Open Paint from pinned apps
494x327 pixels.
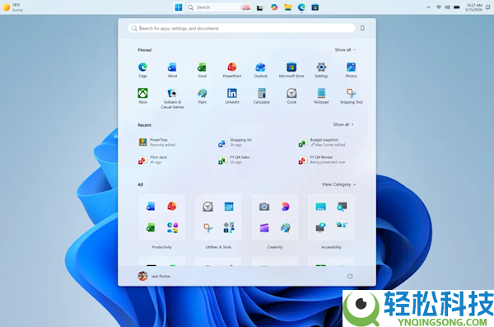coord(202,96)
